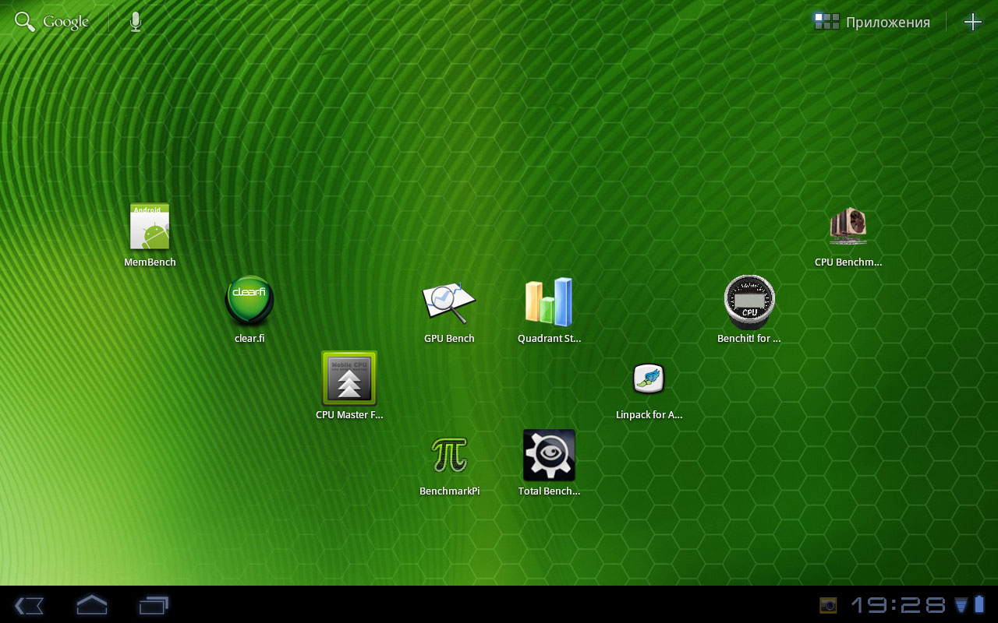This screenshot has width=998, height=623.
Task: Tap the plus icon to customize home screen
Action: click(x=972, y=22)
